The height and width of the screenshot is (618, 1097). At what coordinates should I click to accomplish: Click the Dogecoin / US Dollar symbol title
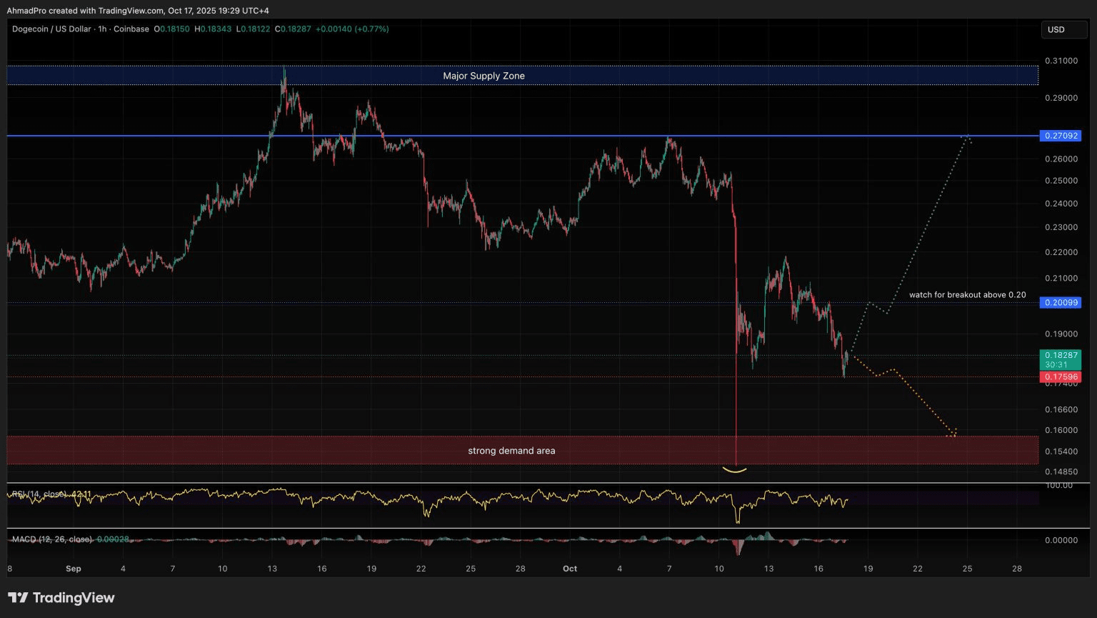[51, 29]
